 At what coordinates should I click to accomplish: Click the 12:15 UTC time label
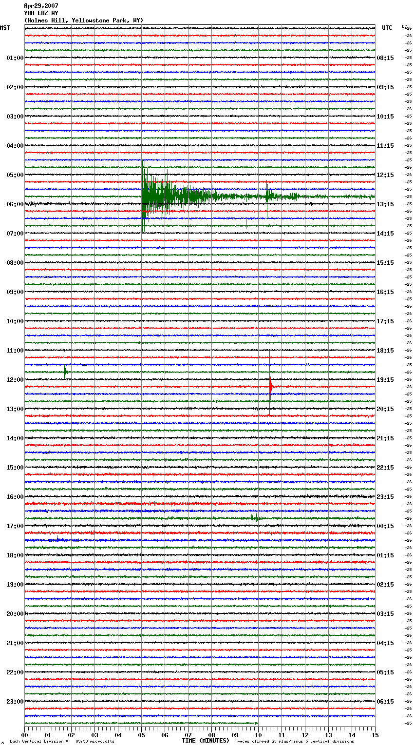(x=385, y=175)
